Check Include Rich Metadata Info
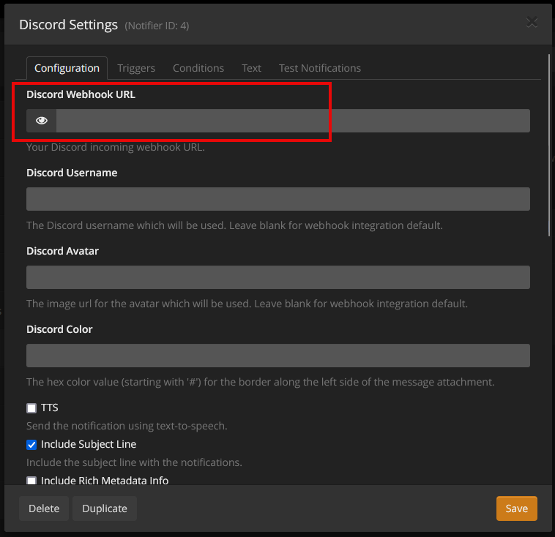Viewport: 555px width, 537px height. 31,481
